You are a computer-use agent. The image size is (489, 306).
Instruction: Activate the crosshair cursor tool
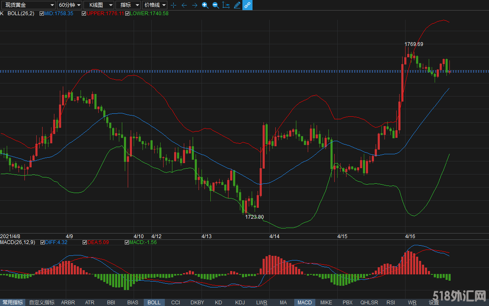click(173, 5)
